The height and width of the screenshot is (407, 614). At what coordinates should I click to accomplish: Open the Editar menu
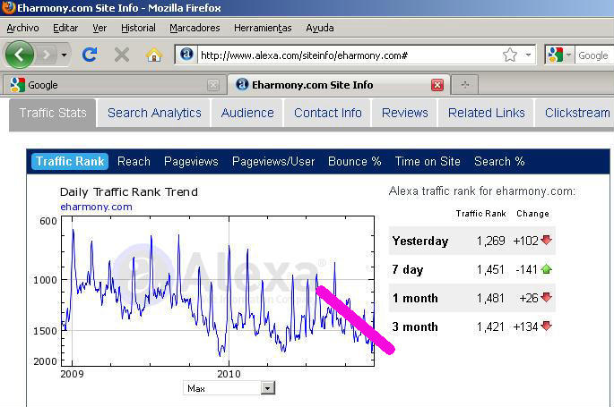(65, 28)
